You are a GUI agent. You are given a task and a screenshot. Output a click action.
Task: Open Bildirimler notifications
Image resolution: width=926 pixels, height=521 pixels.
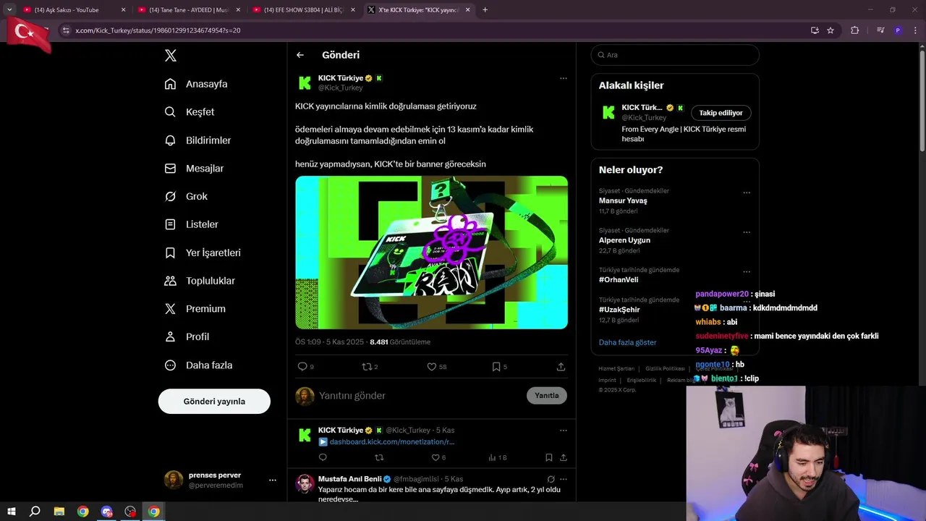click(x=197, y=140)
